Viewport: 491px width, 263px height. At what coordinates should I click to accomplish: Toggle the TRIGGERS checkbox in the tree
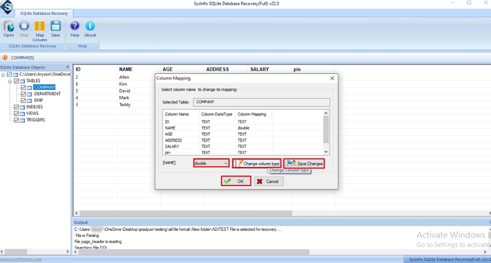16,120
